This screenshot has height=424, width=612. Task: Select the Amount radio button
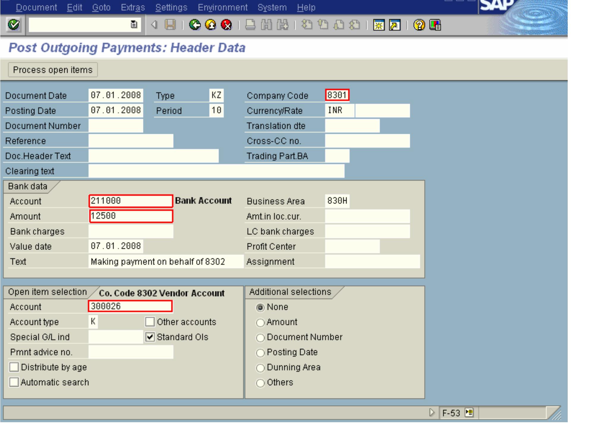tap(261, 322)
